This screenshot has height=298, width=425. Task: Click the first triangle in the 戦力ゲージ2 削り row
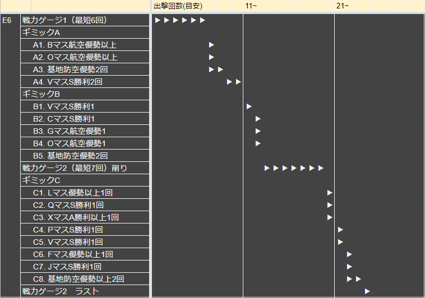click(x=267, y=168)
